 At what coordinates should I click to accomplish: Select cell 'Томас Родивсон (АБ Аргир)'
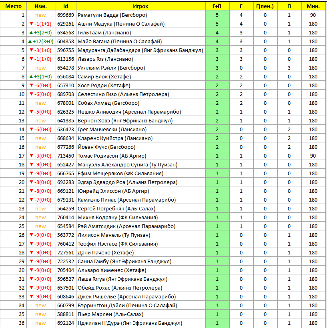pyautogui.click(x=140, y=156)
